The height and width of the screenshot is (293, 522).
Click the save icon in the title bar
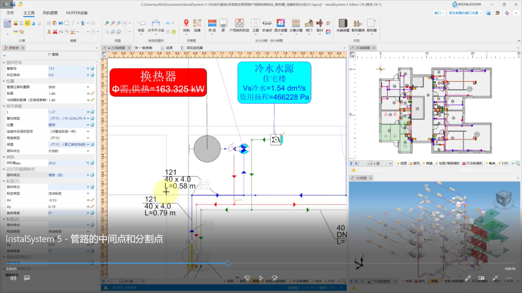13,4
